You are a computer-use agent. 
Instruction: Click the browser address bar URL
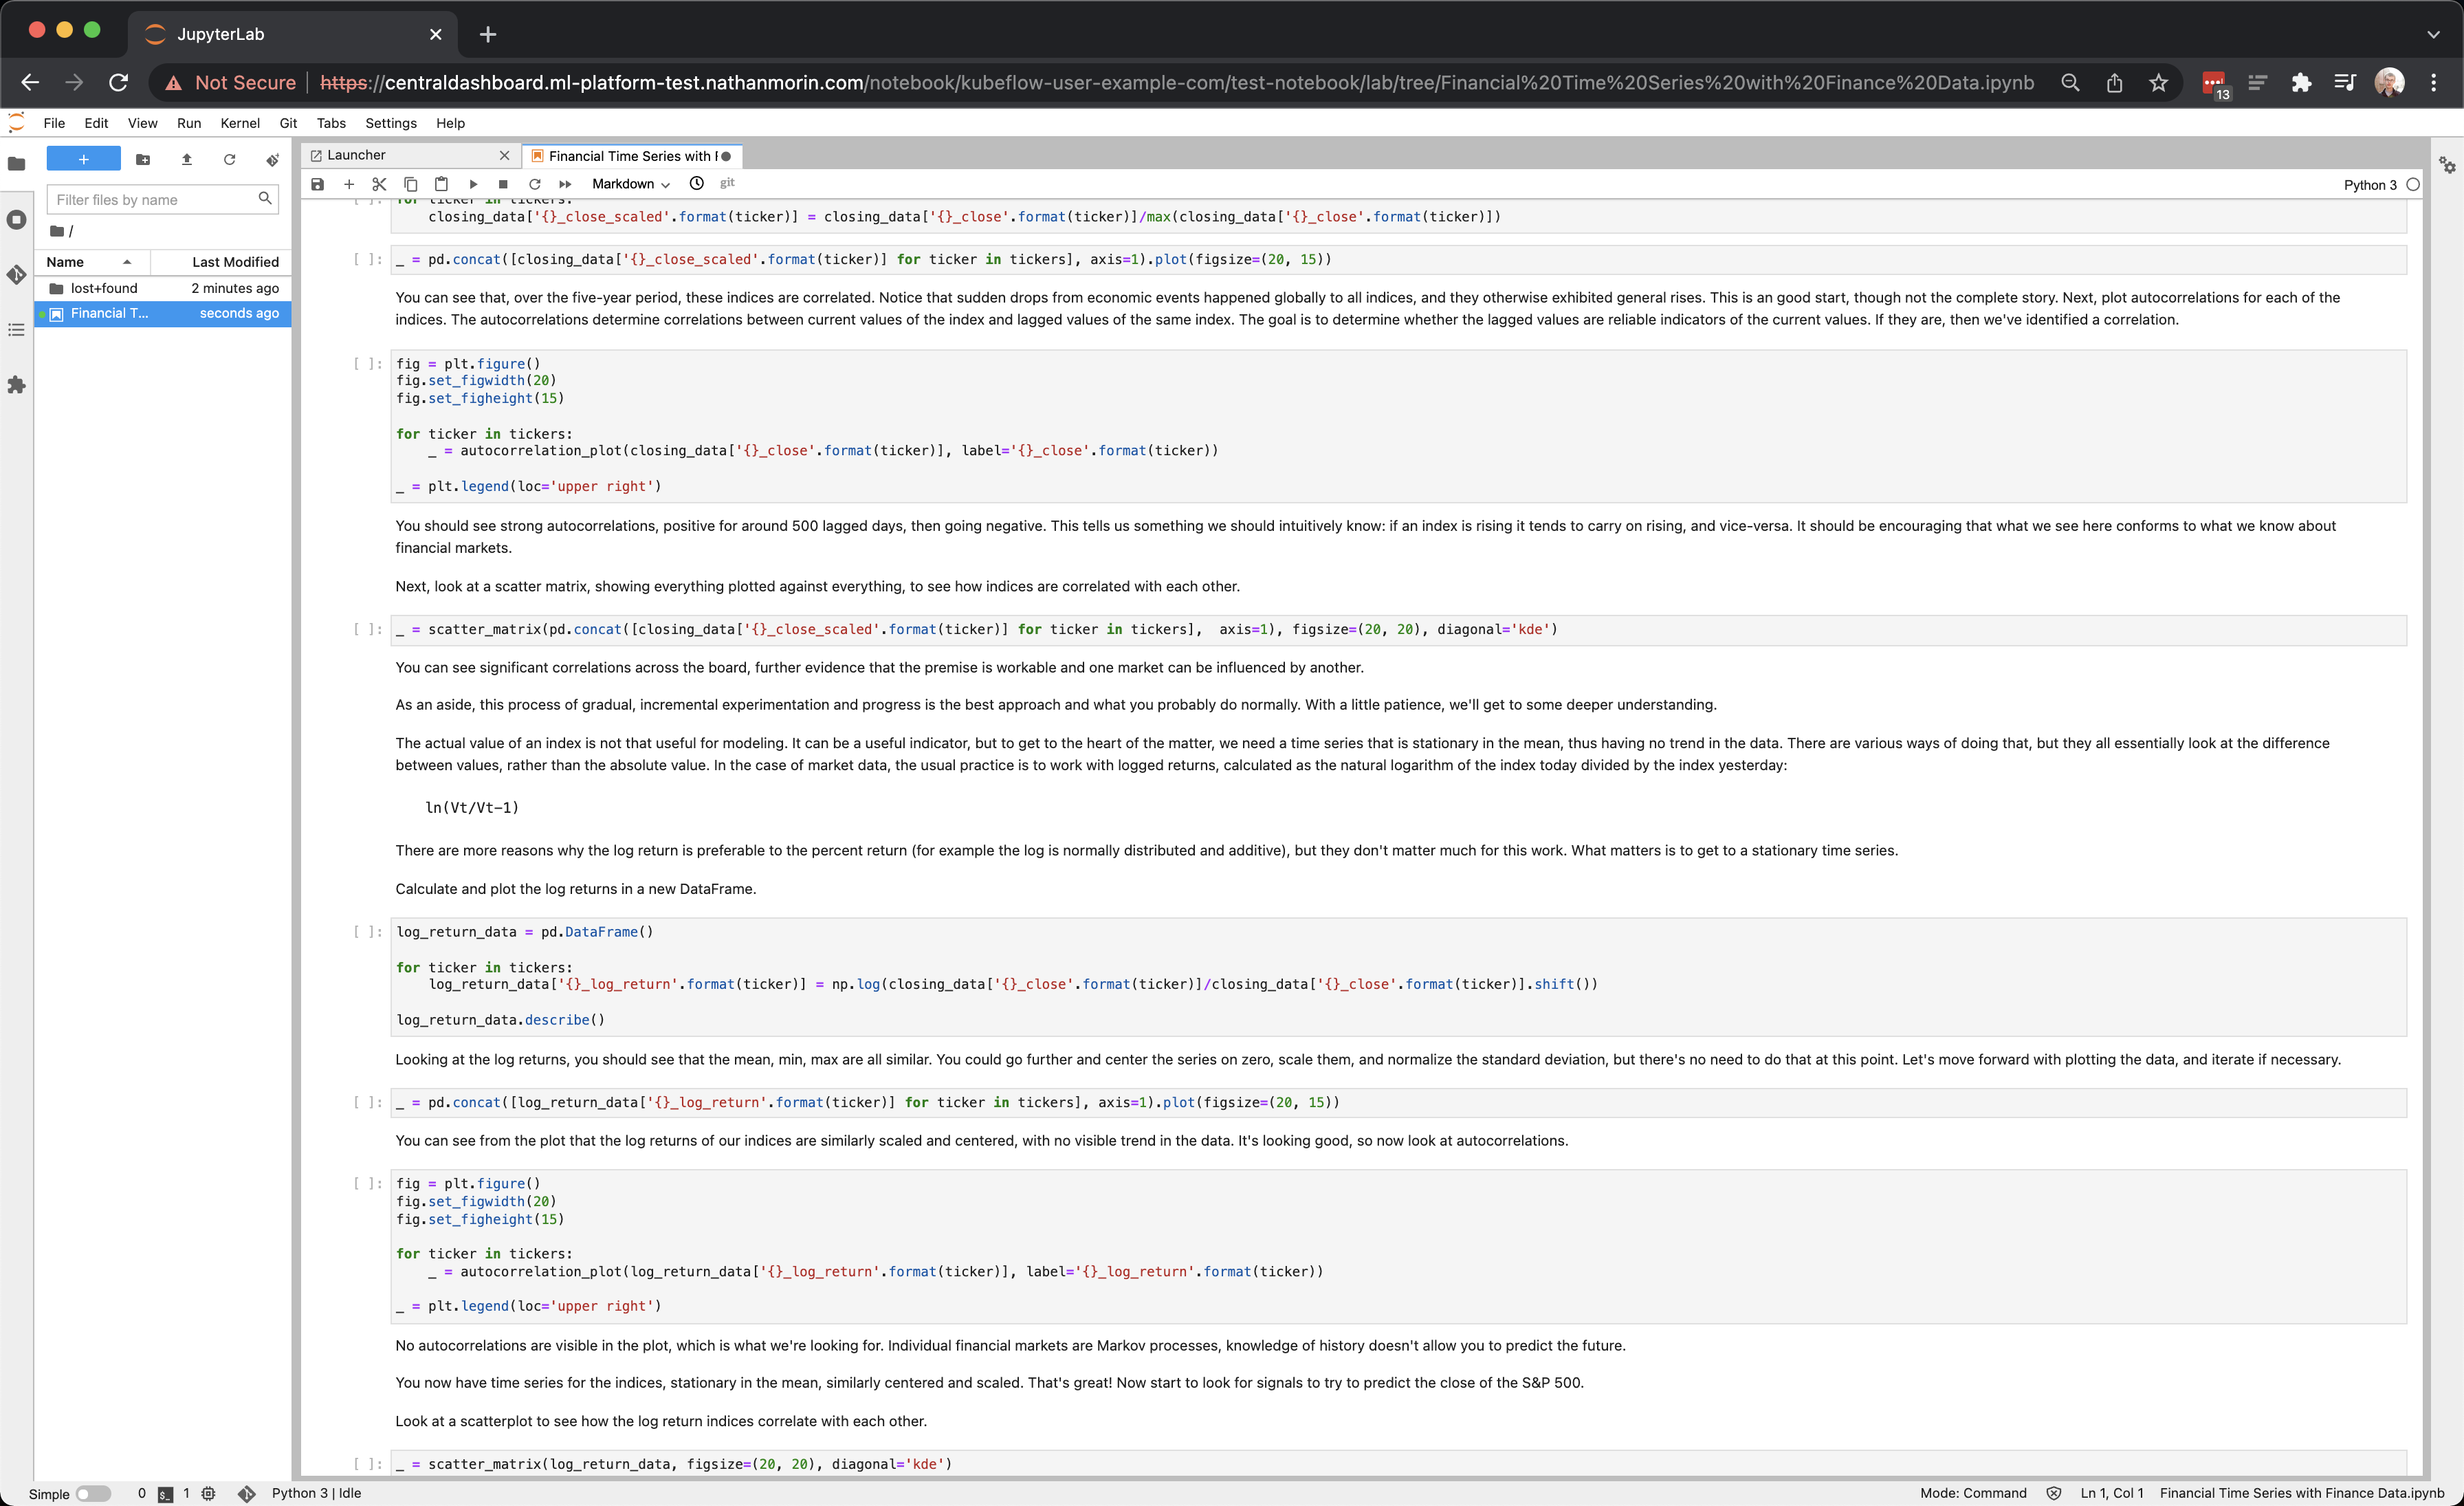tap(1176, 83)
